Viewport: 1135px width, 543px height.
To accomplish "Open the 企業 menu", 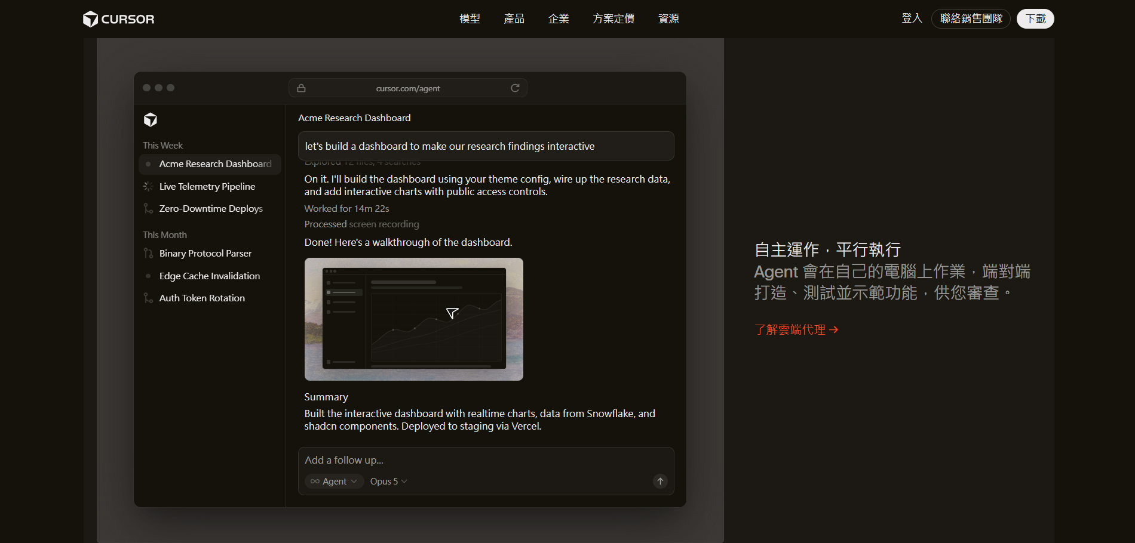I will coord(559,19).
